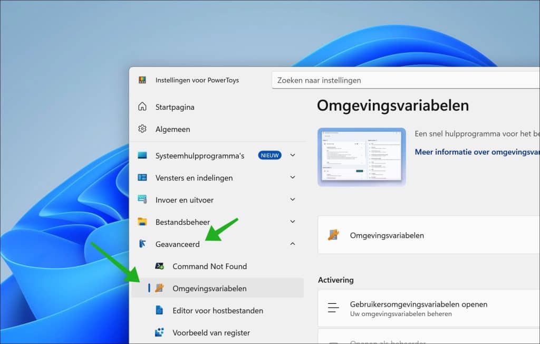Screen dimensions: 540x344
Task: Click the Omgevingsvariabelen sidebar icon
Action: coord(159,288)
